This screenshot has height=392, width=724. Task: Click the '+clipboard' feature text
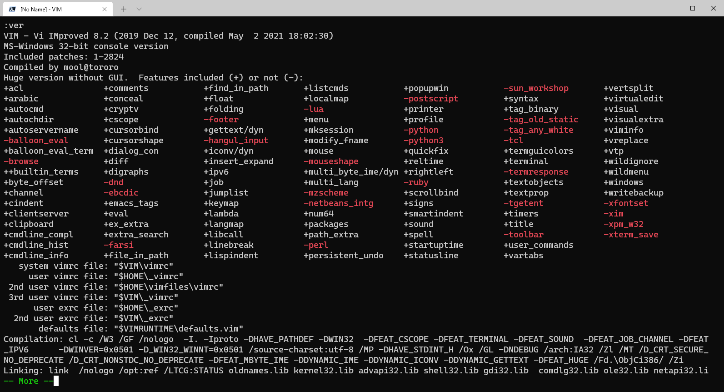click(29, 224)
